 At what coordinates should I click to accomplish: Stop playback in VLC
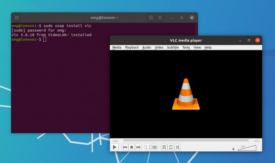click(x=132, y=147)
